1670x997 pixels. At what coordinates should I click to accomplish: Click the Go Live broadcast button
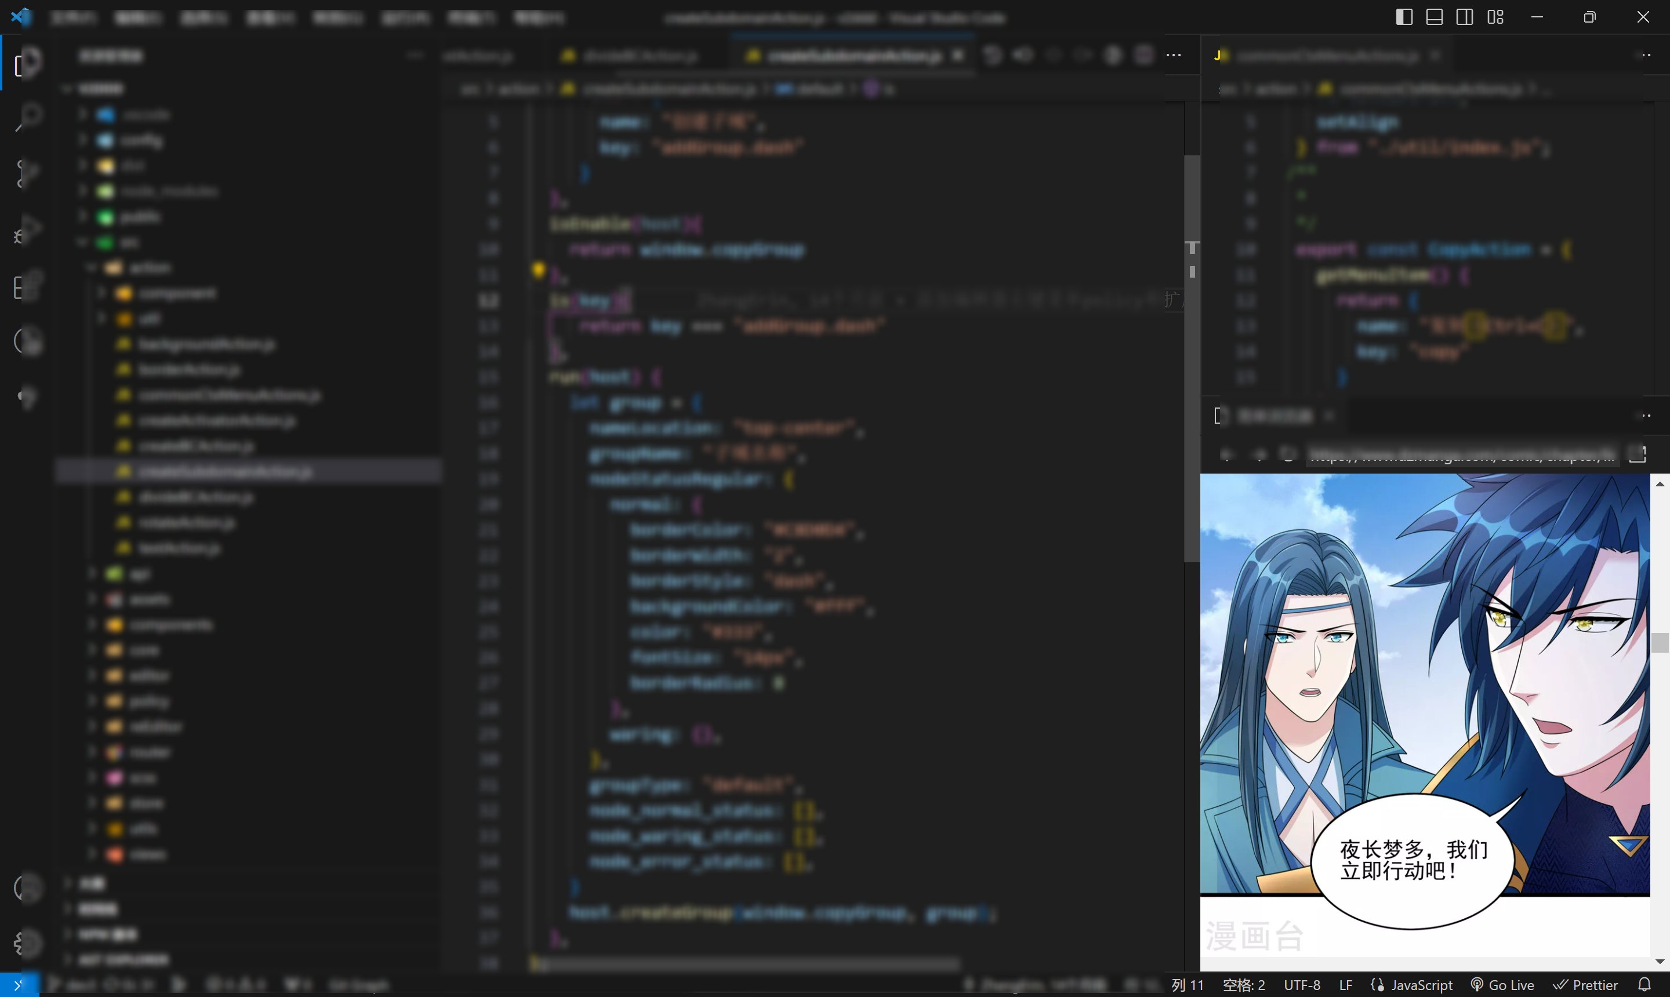click(1502, 985)
